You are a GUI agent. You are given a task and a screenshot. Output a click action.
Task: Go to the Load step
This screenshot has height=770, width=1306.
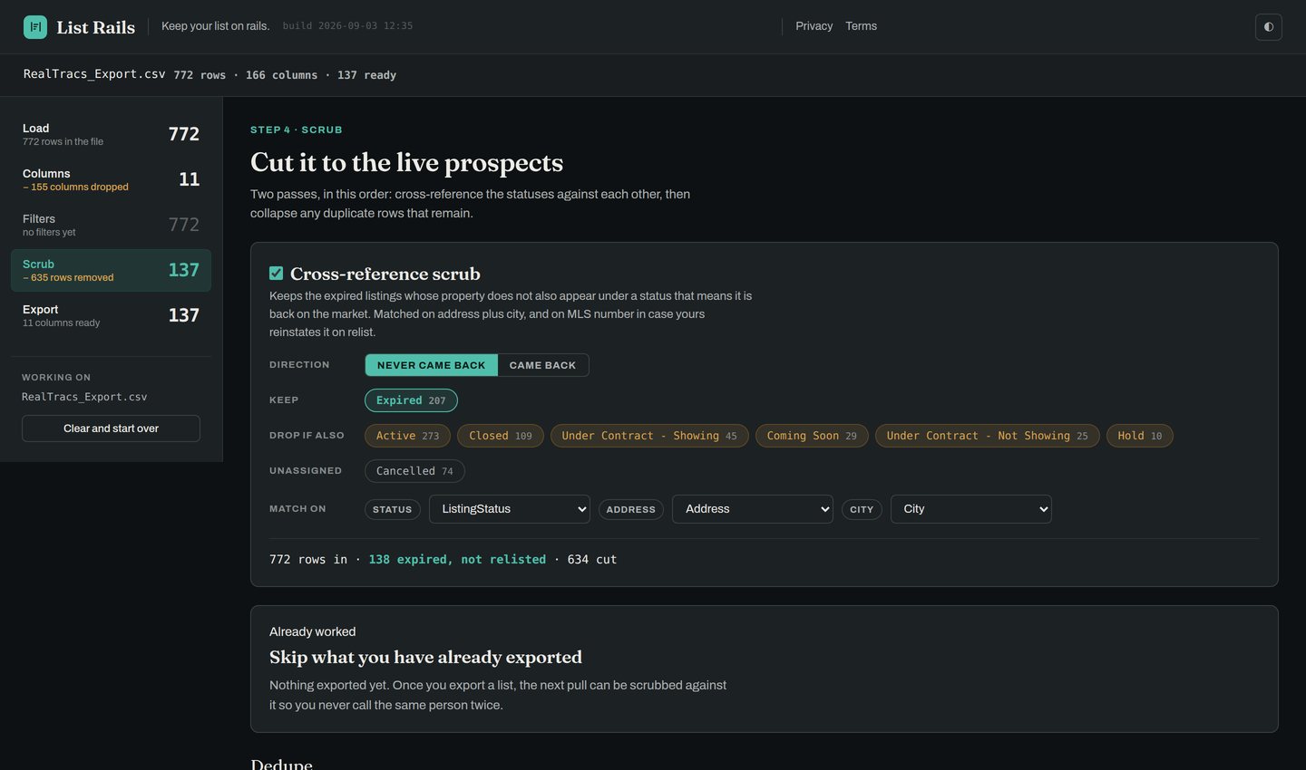[x=111, y=134]
